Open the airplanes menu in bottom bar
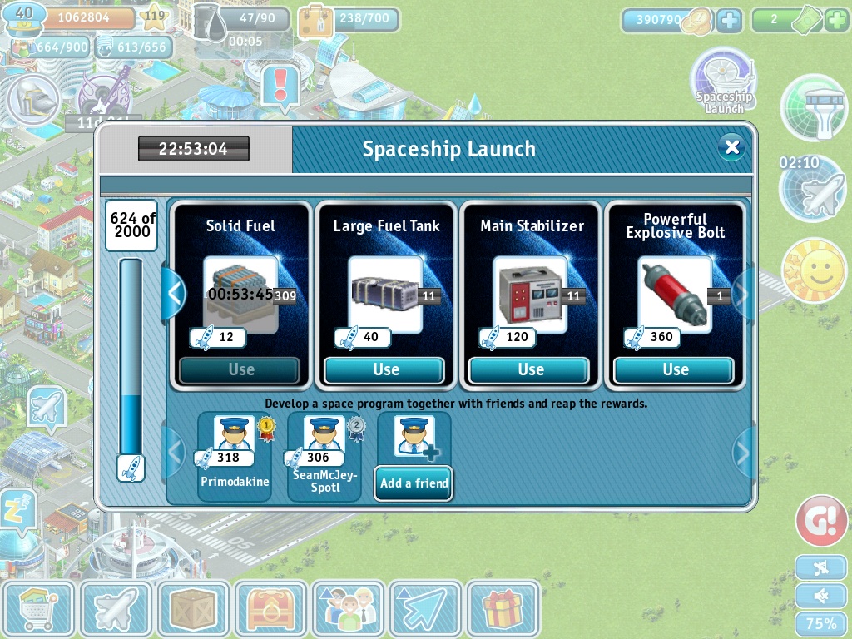This screenshot has height=639, width=852. point(116,608)
